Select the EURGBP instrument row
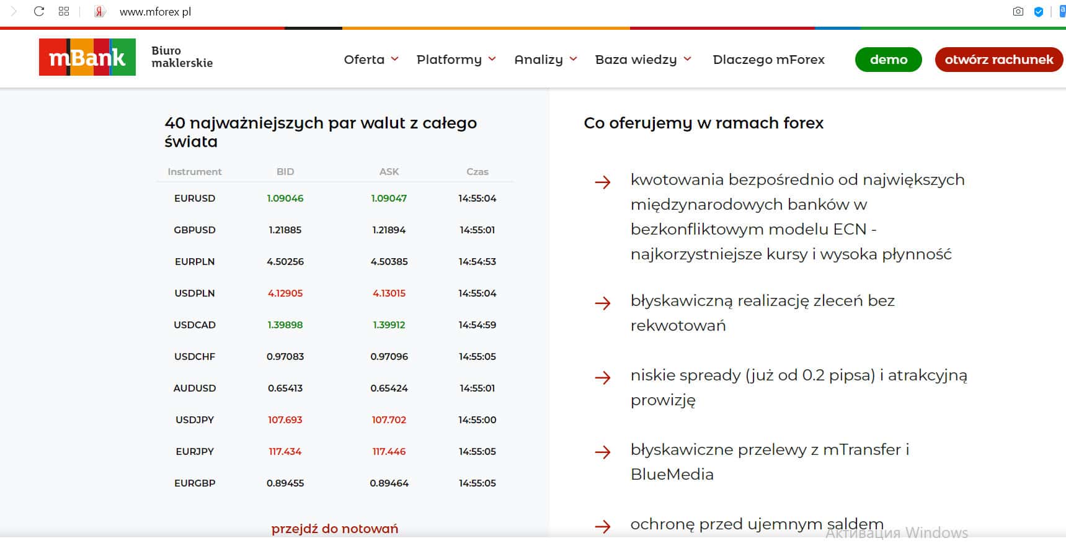Image resolution: width=1066 pixels, height=543 pixels. pyautogui.click(x=335, y=483)
